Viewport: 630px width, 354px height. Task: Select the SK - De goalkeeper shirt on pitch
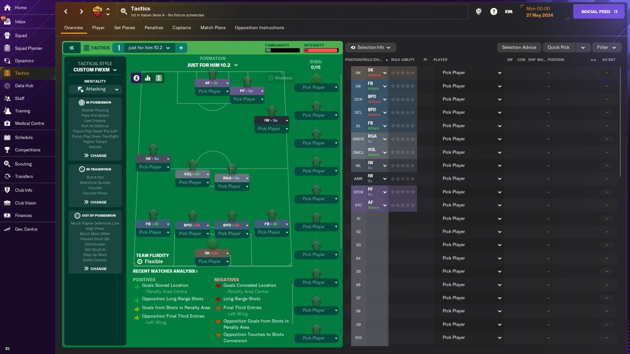(x=212, y=245)
